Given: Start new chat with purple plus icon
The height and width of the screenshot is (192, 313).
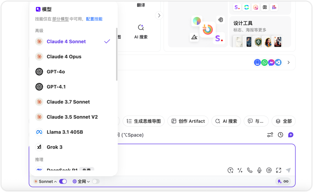Looking at the screenshot, I should coord(291,135).
